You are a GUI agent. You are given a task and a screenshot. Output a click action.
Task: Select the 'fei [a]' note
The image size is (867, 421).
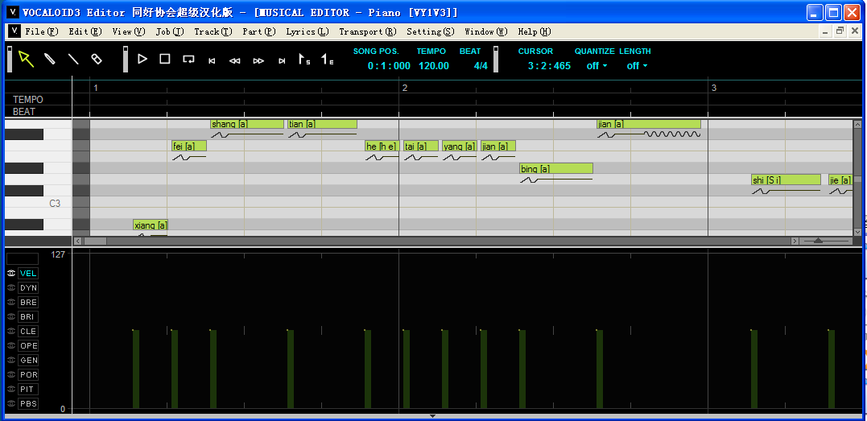click(189, 146)
